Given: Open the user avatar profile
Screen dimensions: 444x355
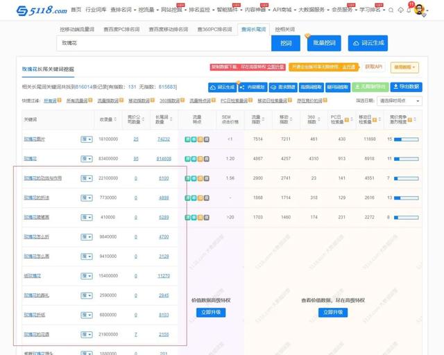Looking at the screenshot, I should tap(420, 10).
